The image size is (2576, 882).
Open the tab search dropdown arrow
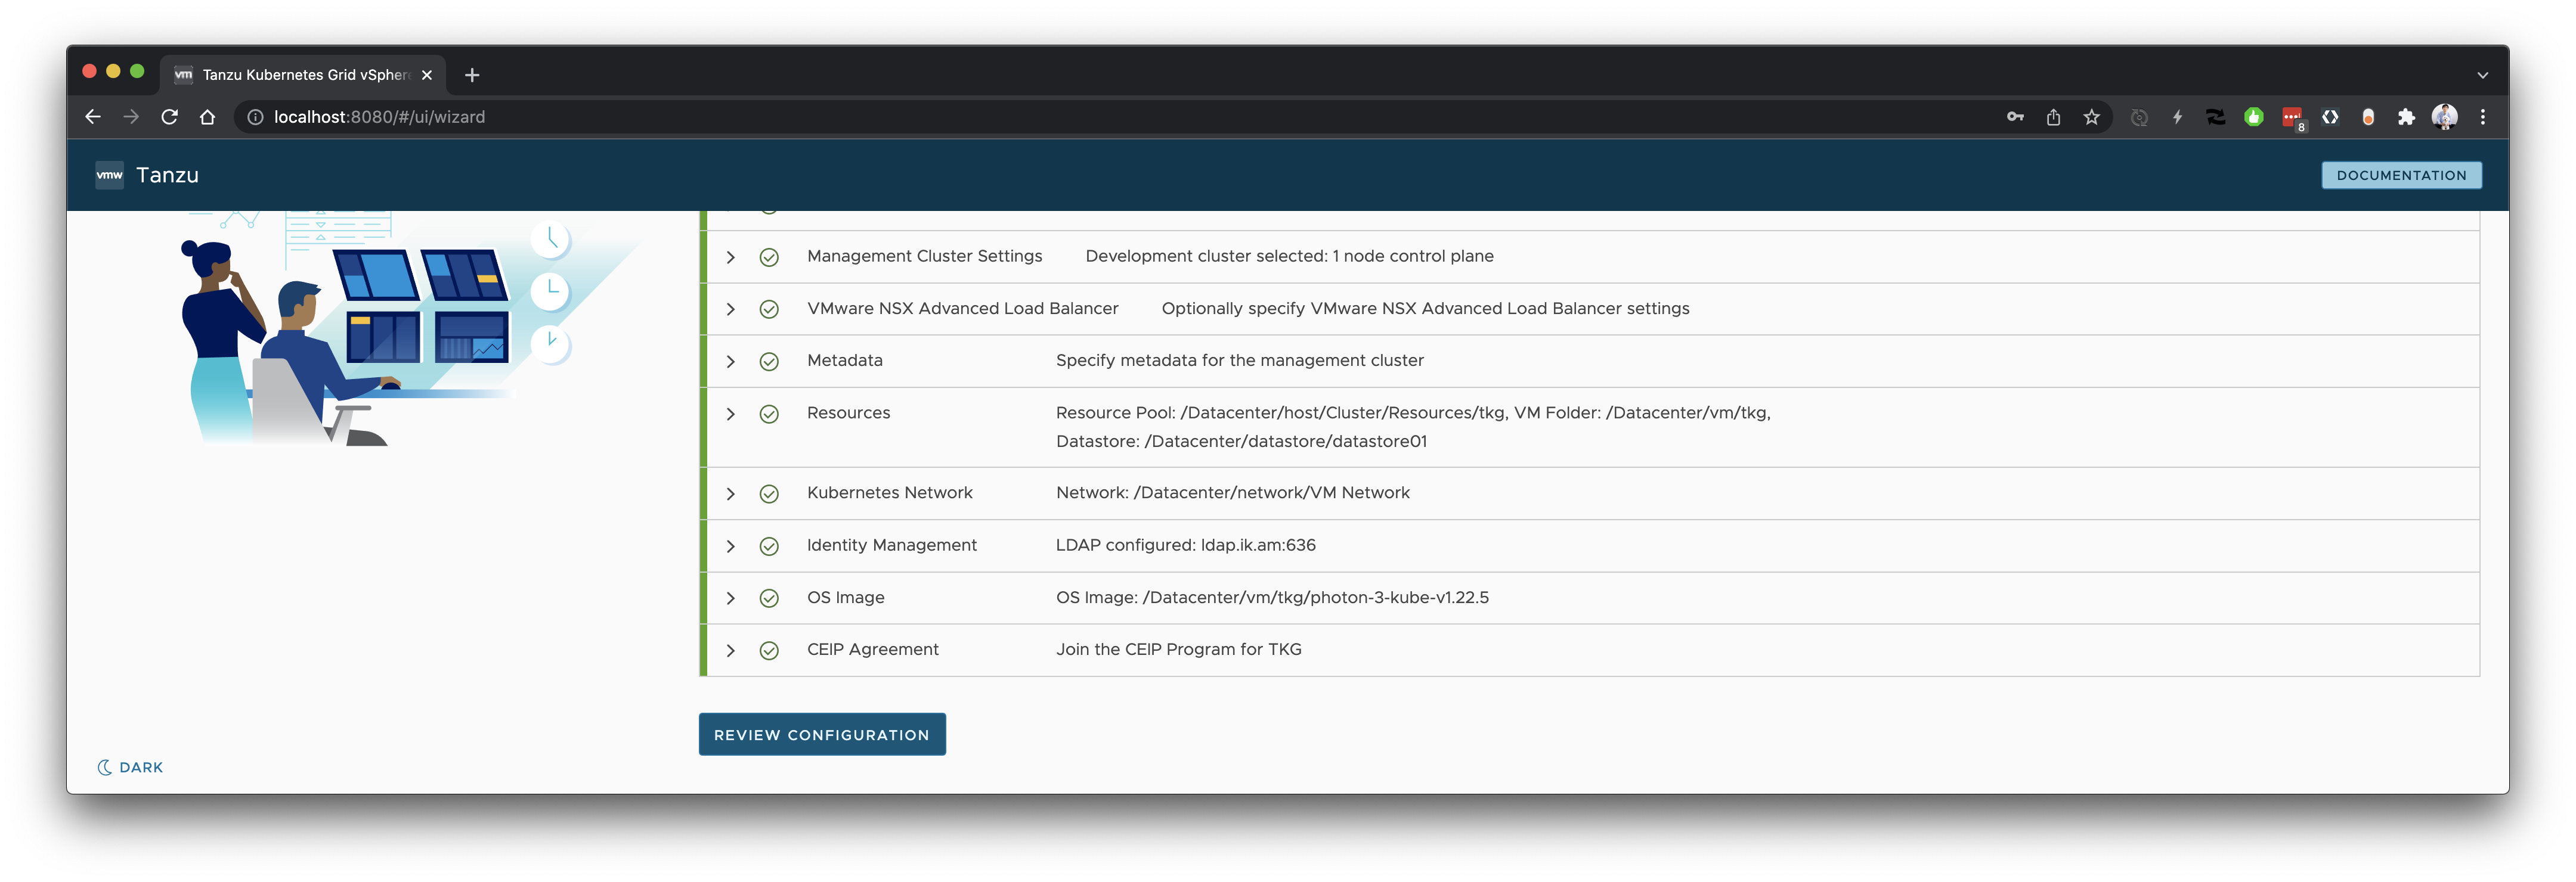click(x=2482, y=75)
